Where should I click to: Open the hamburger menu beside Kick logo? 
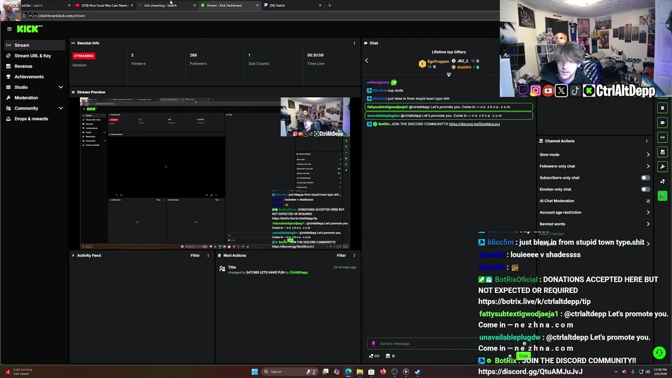[9, 29]
